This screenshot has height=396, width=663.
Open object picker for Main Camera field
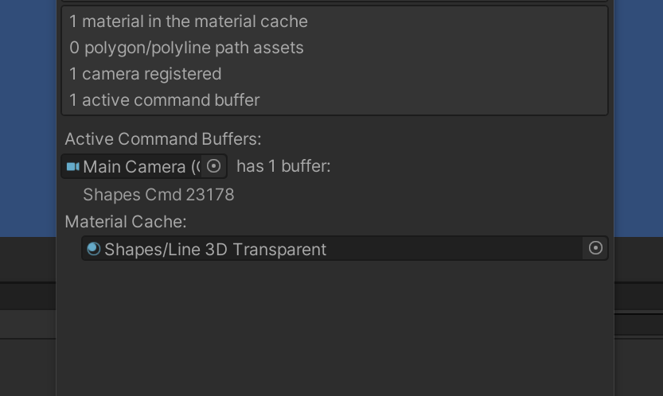213,166
